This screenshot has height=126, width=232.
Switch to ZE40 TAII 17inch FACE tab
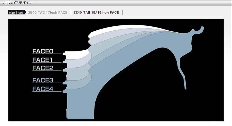(x=48, y=13)
